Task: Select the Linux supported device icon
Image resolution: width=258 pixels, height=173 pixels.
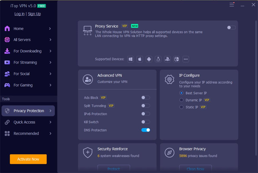Action: tap(158, 59)
